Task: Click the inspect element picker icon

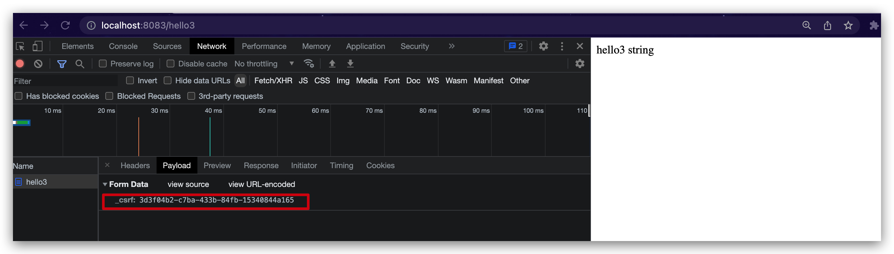Action: pyautogui.click(x=20, y=46)
